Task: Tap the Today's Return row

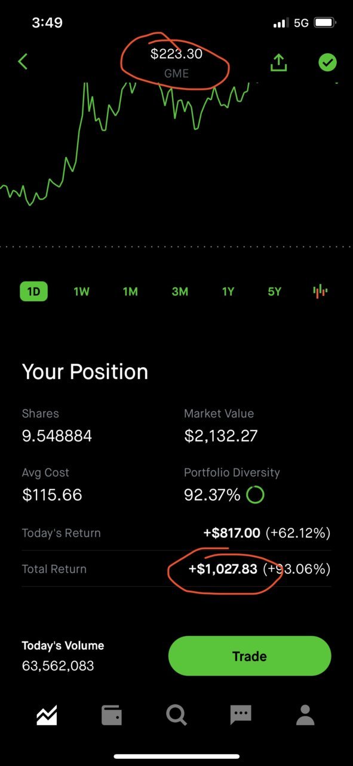Action: tap(176, 533)
